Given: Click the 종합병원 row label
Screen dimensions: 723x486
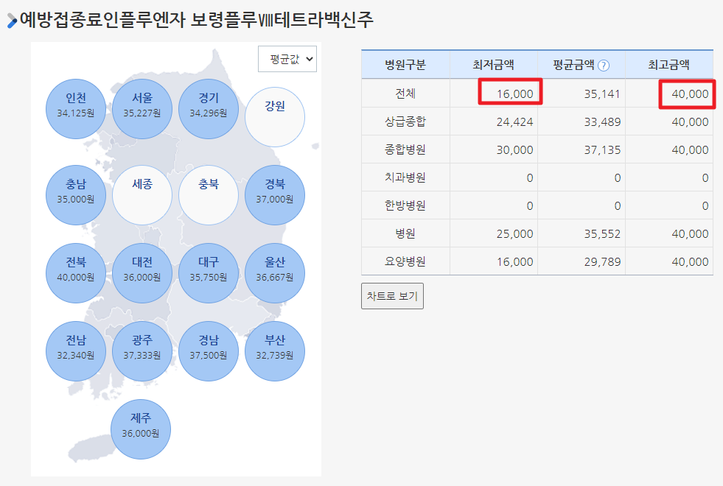Looking at the screenshot, I should [x=405, y=149].
